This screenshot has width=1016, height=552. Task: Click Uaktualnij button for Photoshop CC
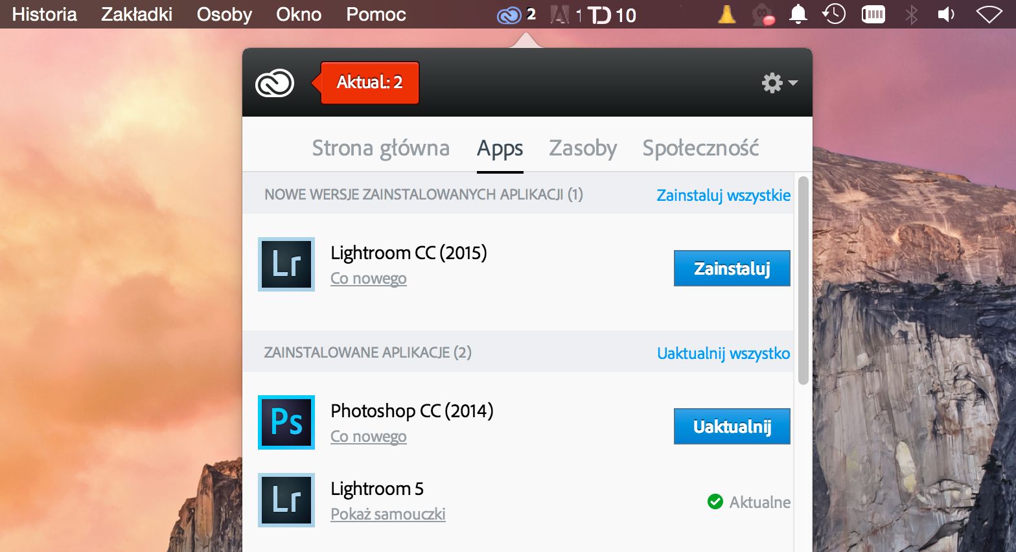click(x=732, y=426)
